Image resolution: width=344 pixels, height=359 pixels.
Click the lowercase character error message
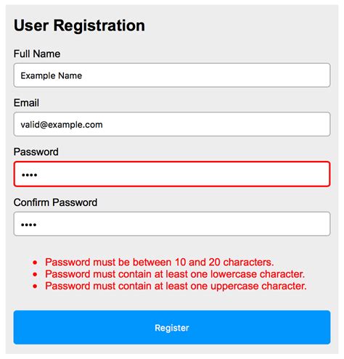[x=175, y=274]
